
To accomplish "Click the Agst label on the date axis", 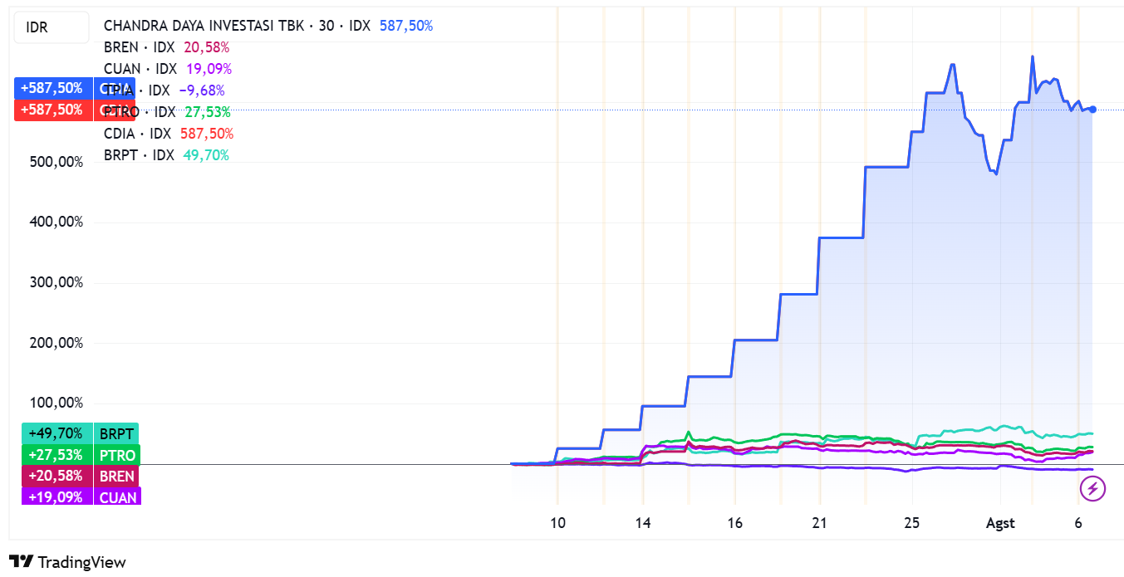I will (1000, 523).
